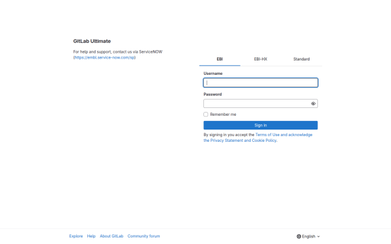The image size is (391, 244).
Task: Switch to the EBI login tab
Action: coord(220,59)
